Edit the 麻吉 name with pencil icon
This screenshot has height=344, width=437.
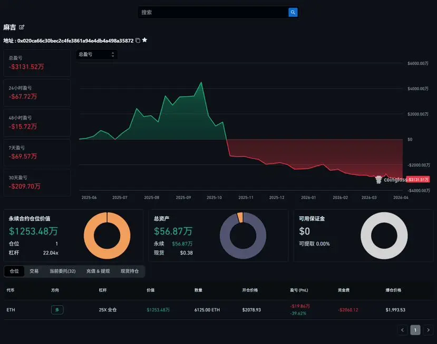pyautogui.click(x=22, y=27)
